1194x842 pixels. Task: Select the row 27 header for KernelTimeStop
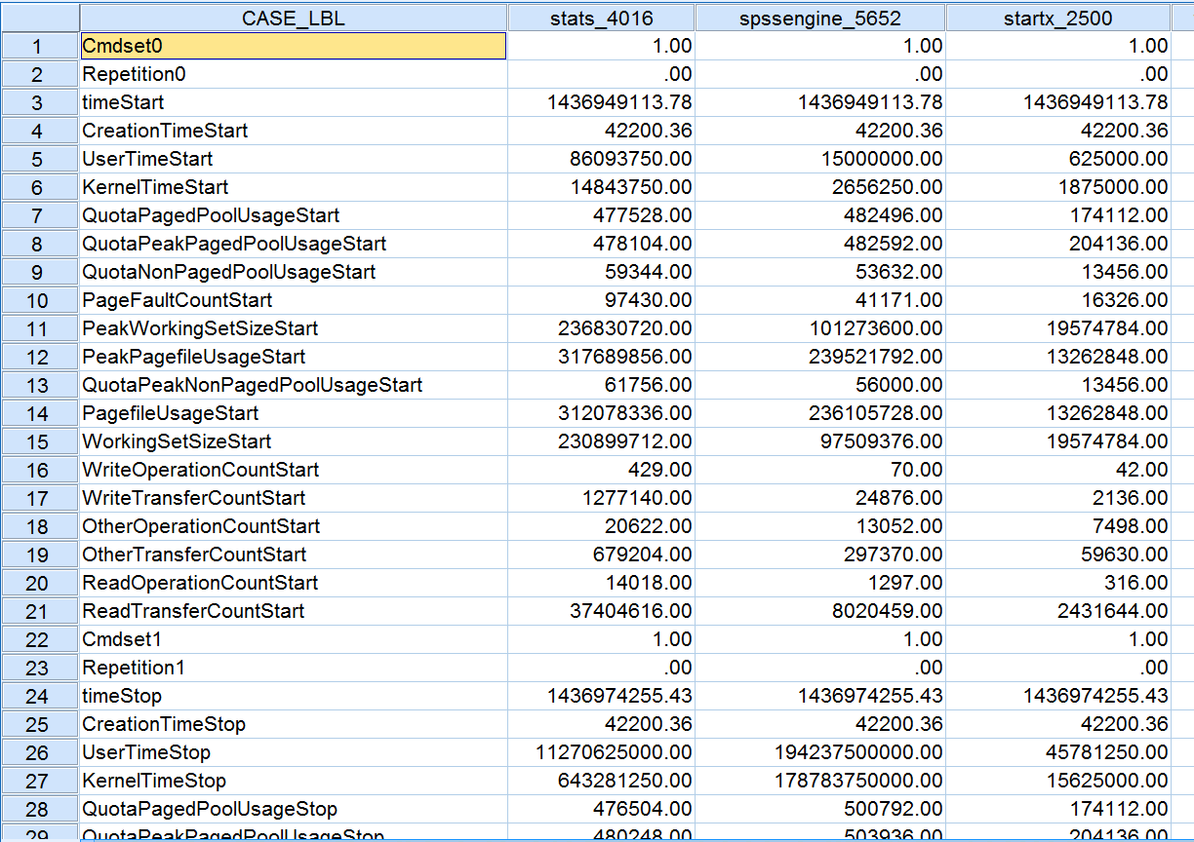[39, 781]
